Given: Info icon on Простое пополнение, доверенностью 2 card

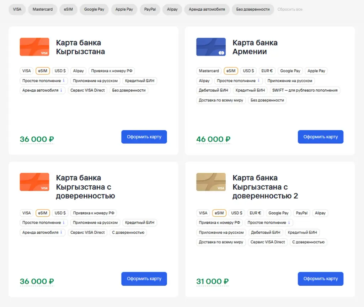Looking at the screenshot, I should click(x=289, y=222).
